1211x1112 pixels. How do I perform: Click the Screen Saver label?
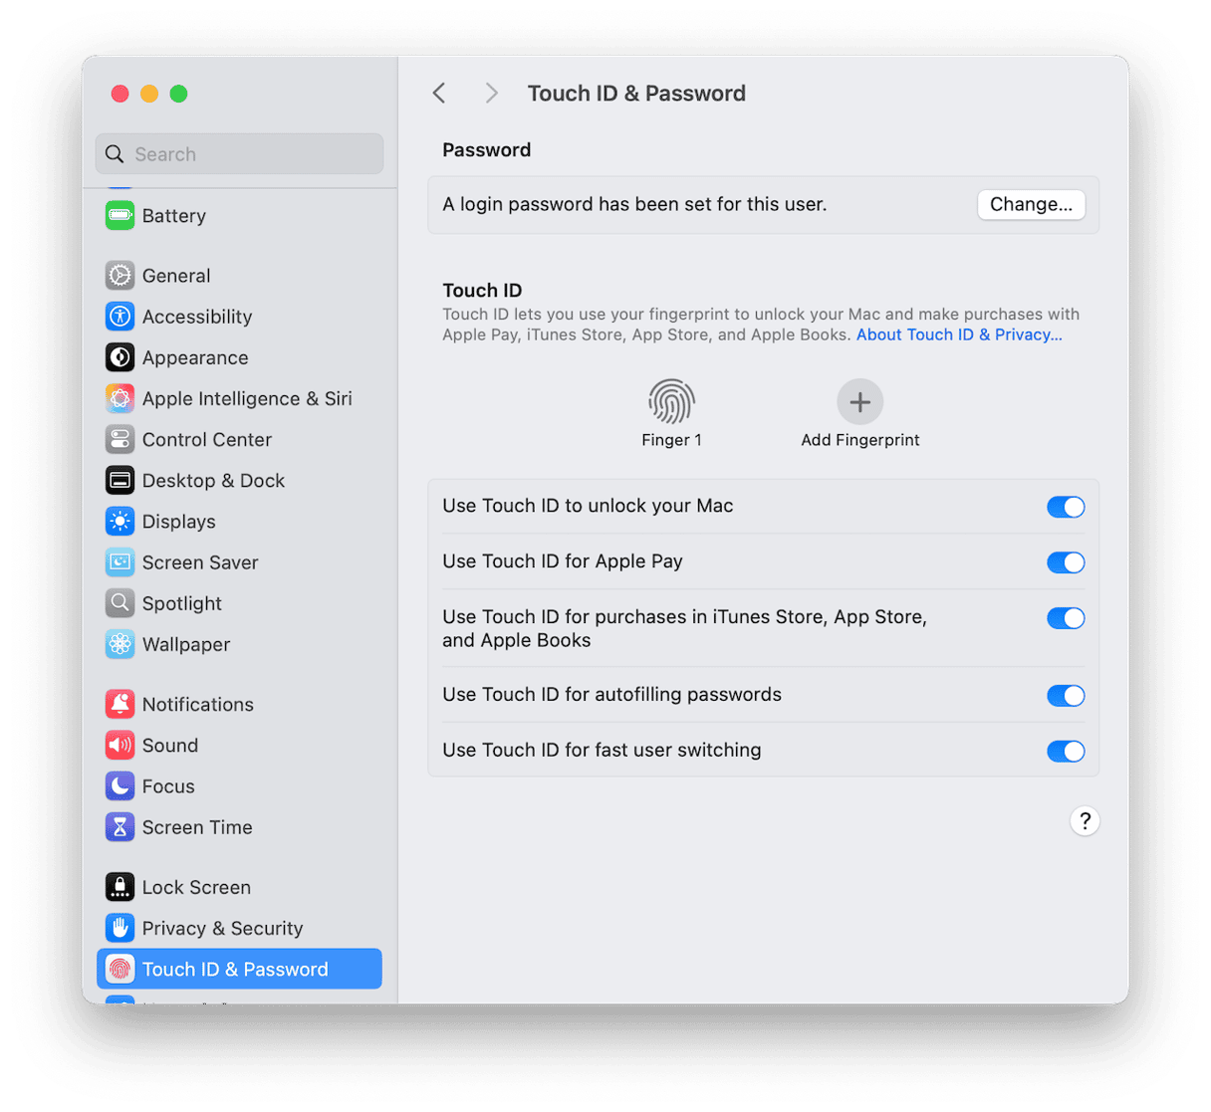click(x=200, y=562)
